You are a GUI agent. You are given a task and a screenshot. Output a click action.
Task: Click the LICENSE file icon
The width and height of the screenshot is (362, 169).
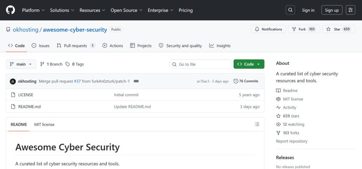(x=13, y=95)
